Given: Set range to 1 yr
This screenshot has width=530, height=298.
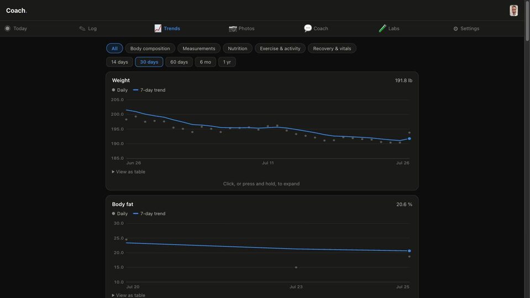Looking at the screenshot, I should pyautogui.click(x=227, y=62).
